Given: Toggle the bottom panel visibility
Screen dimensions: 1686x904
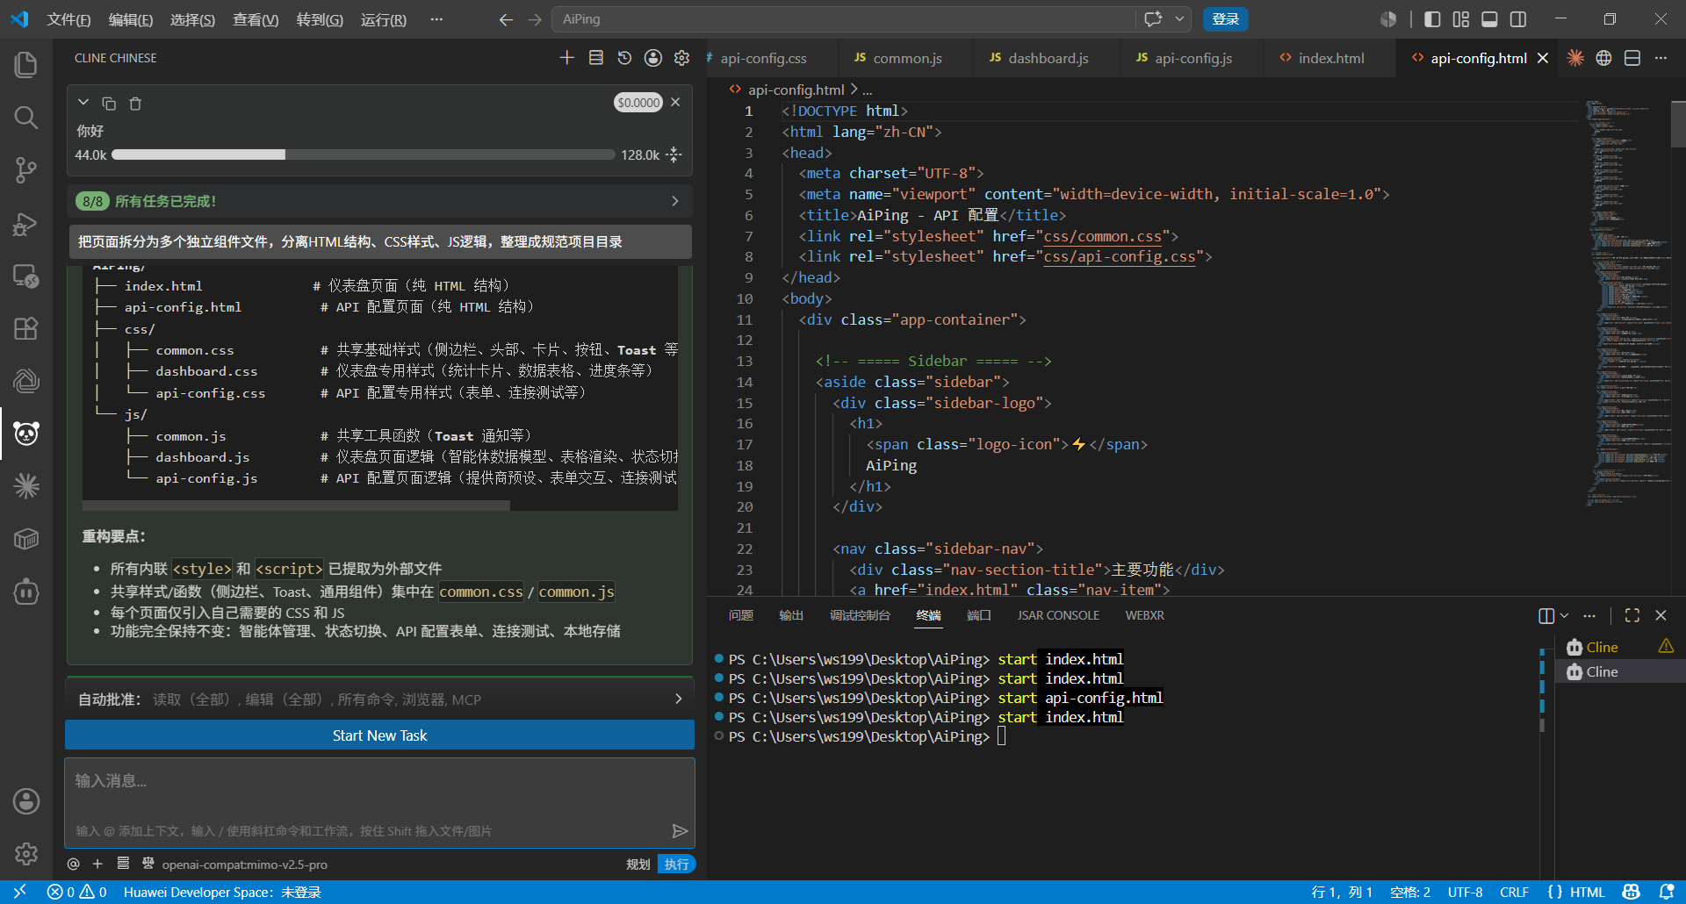Looking at the screenshot, I should 1489,19.
